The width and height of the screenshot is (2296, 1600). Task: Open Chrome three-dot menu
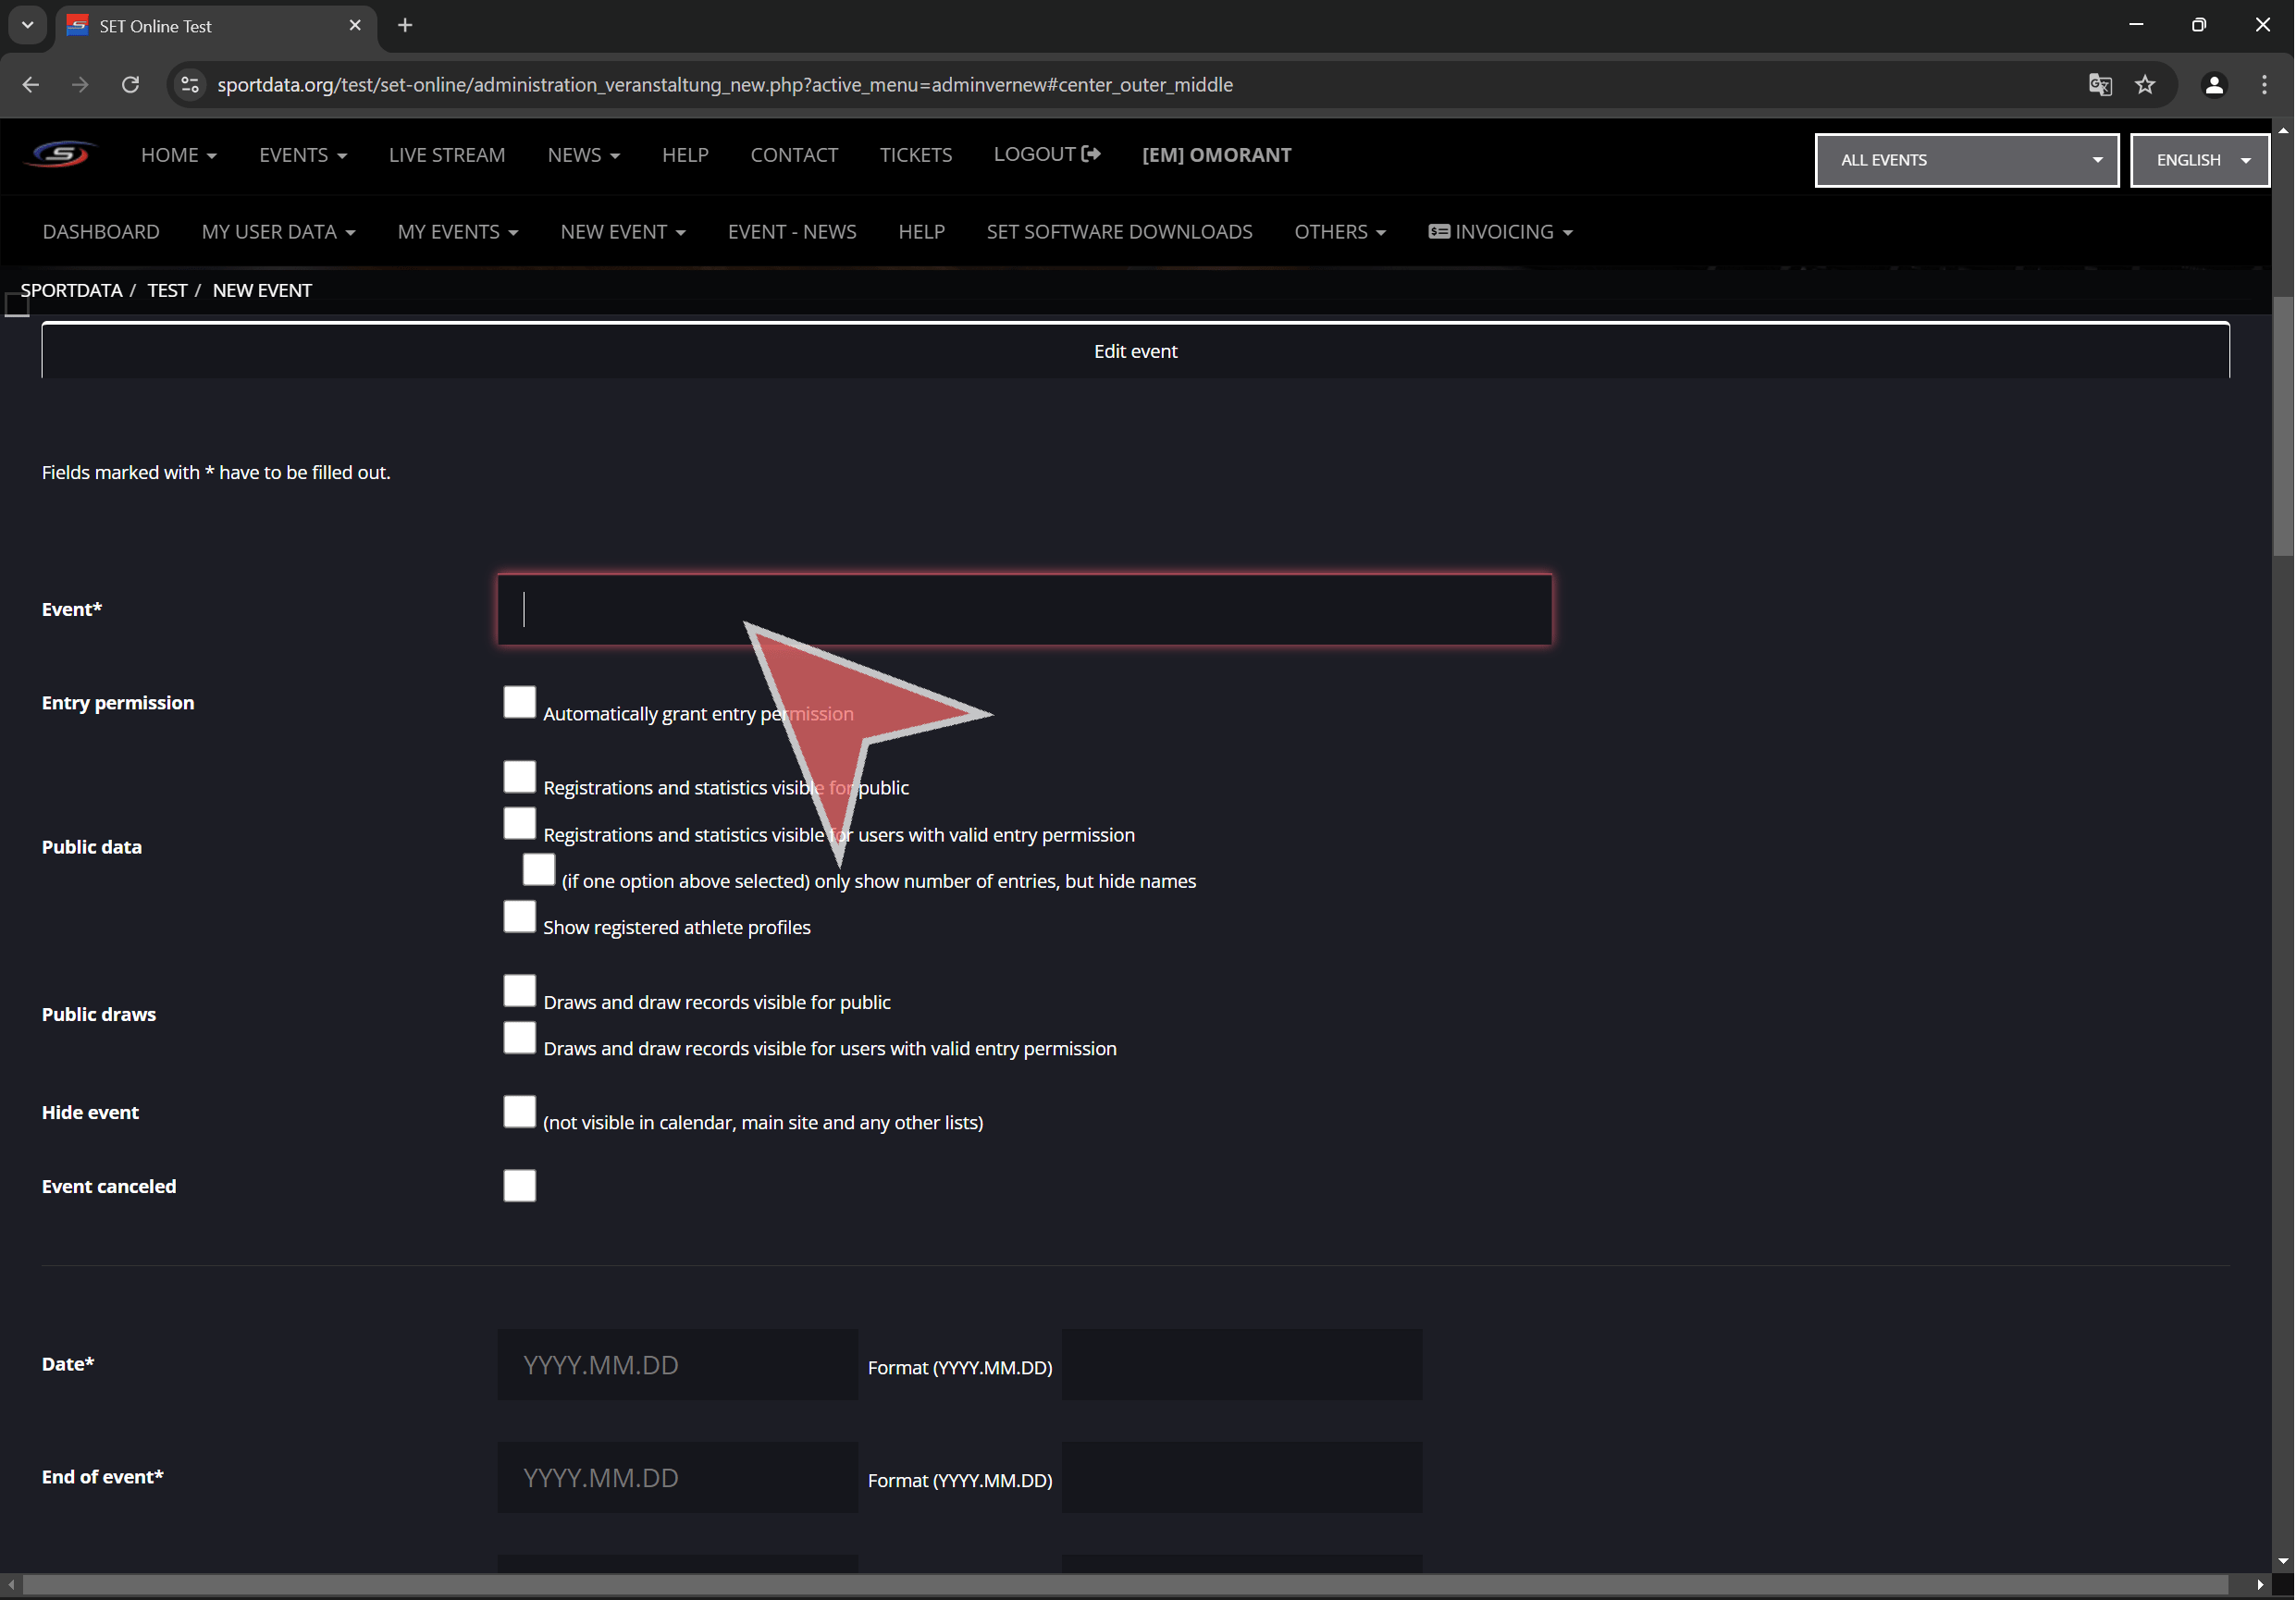[x=2264, y=85]
